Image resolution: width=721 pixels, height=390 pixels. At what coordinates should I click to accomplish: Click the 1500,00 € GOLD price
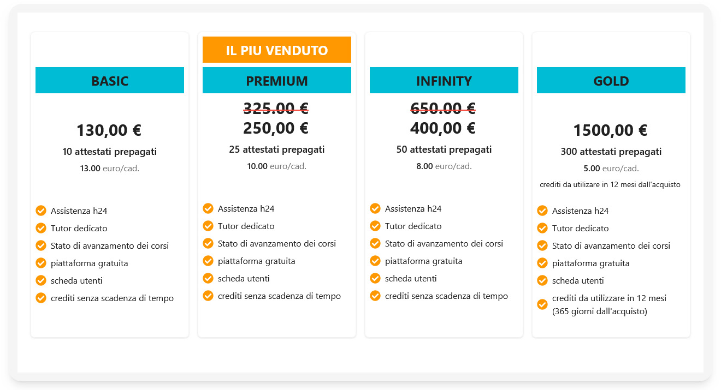point(611,130)
